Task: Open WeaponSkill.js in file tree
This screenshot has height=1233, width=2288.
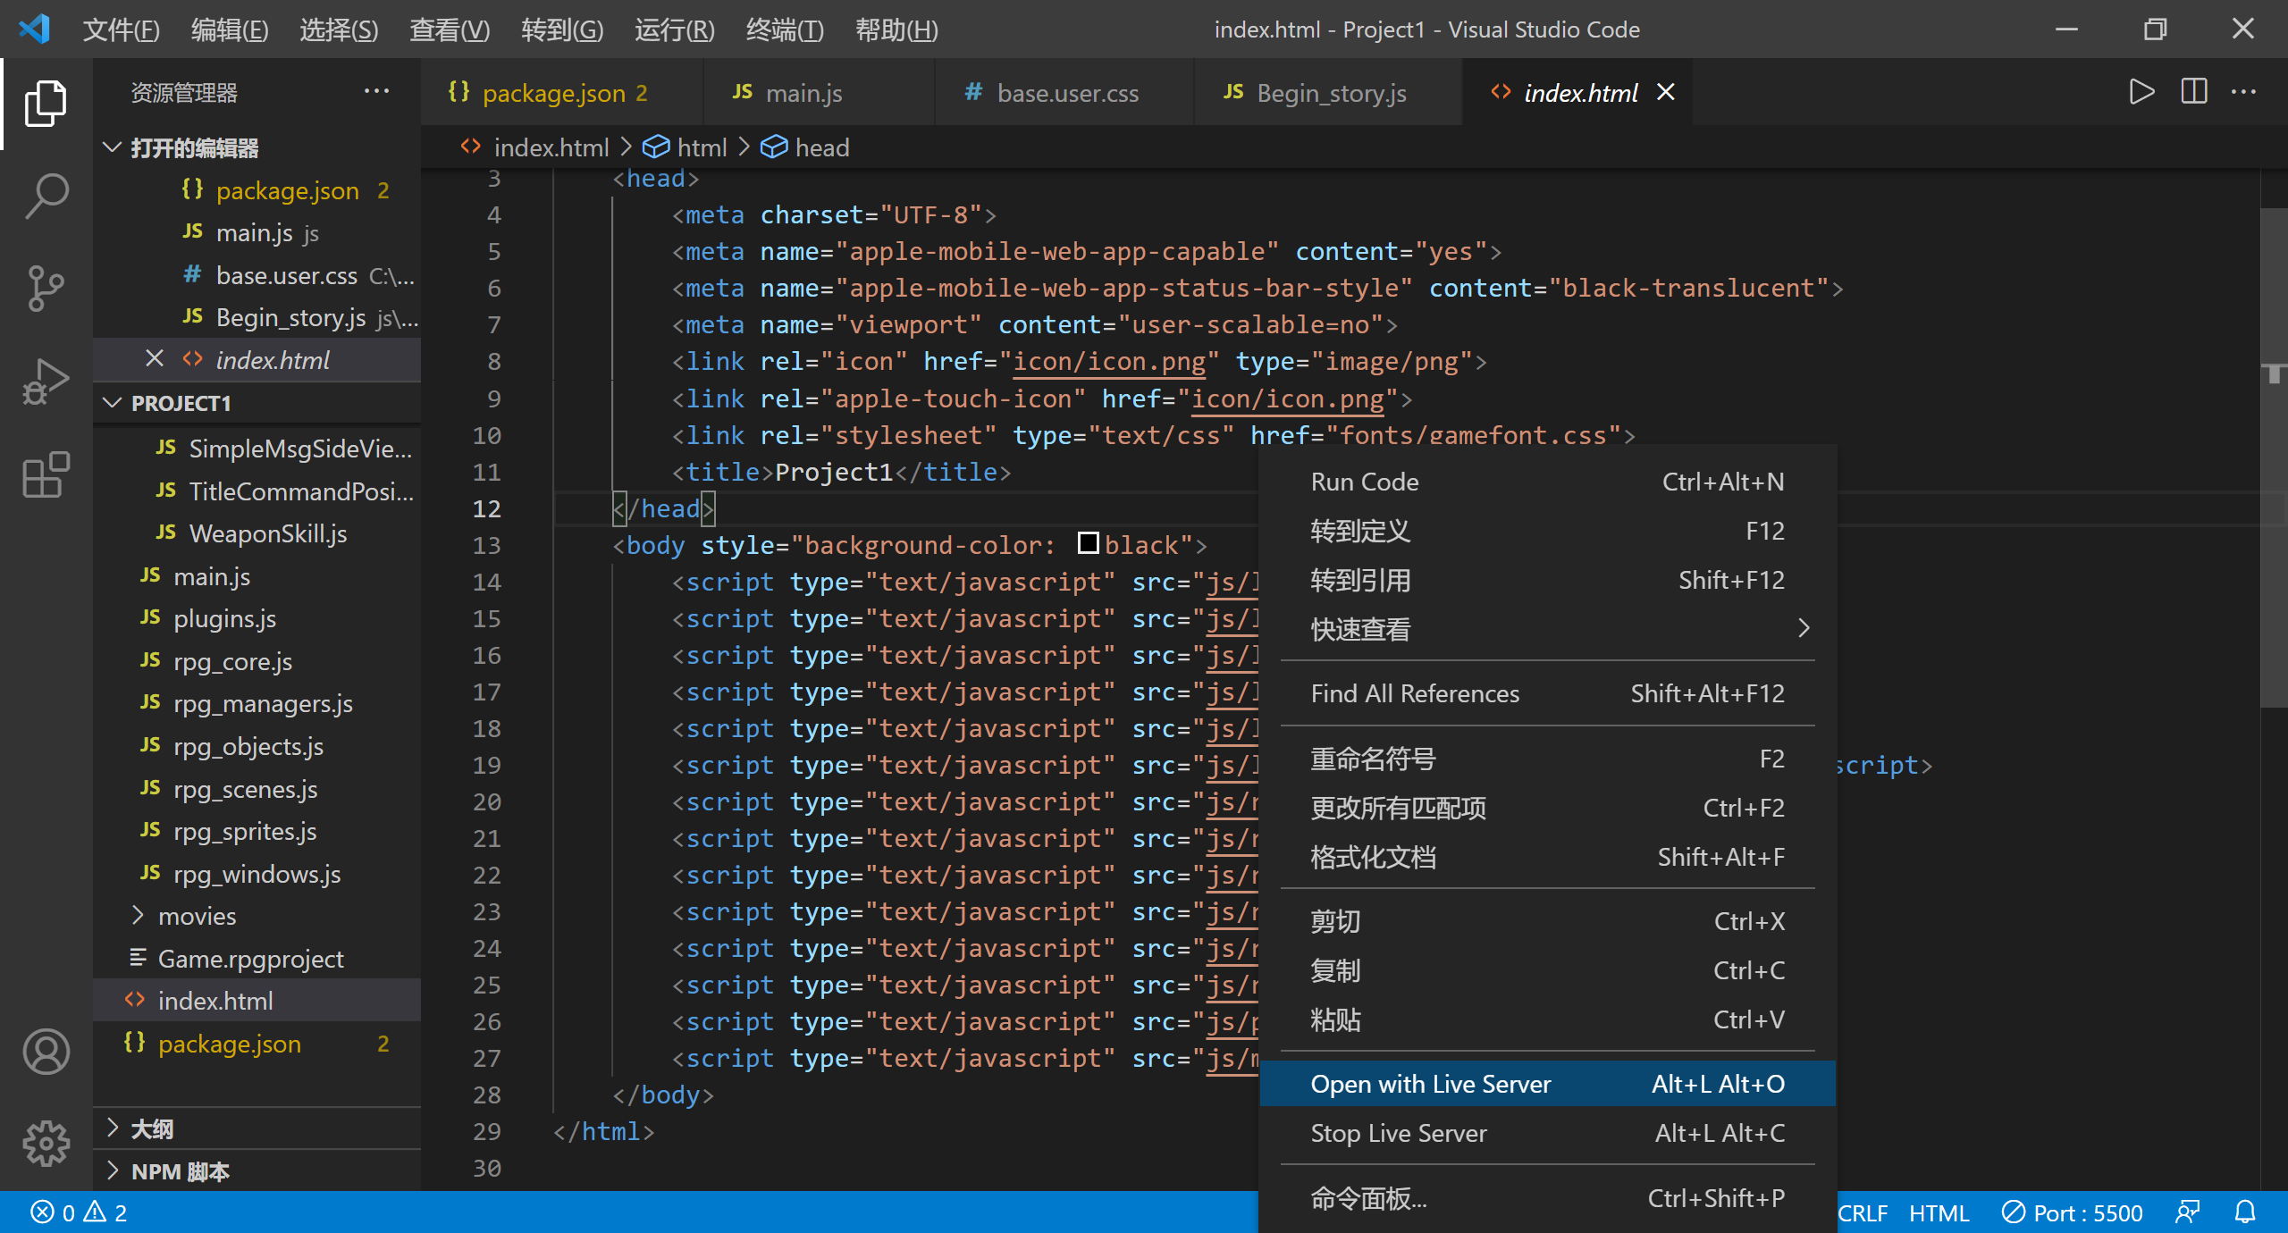Action: [257, 533]
